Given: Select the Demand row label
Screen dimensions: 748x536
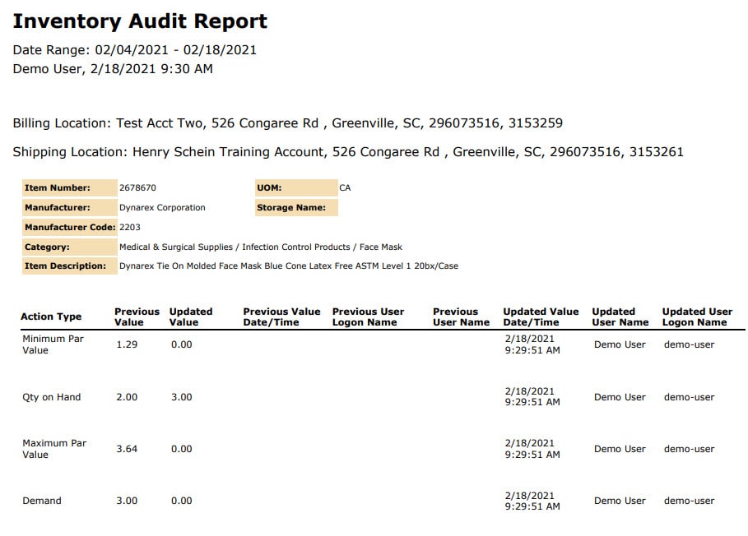Looking at the screenshot, I should [x=41, y=501].
